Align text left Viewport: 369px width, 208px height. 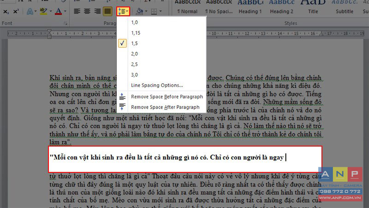click(x=77, y=11)
